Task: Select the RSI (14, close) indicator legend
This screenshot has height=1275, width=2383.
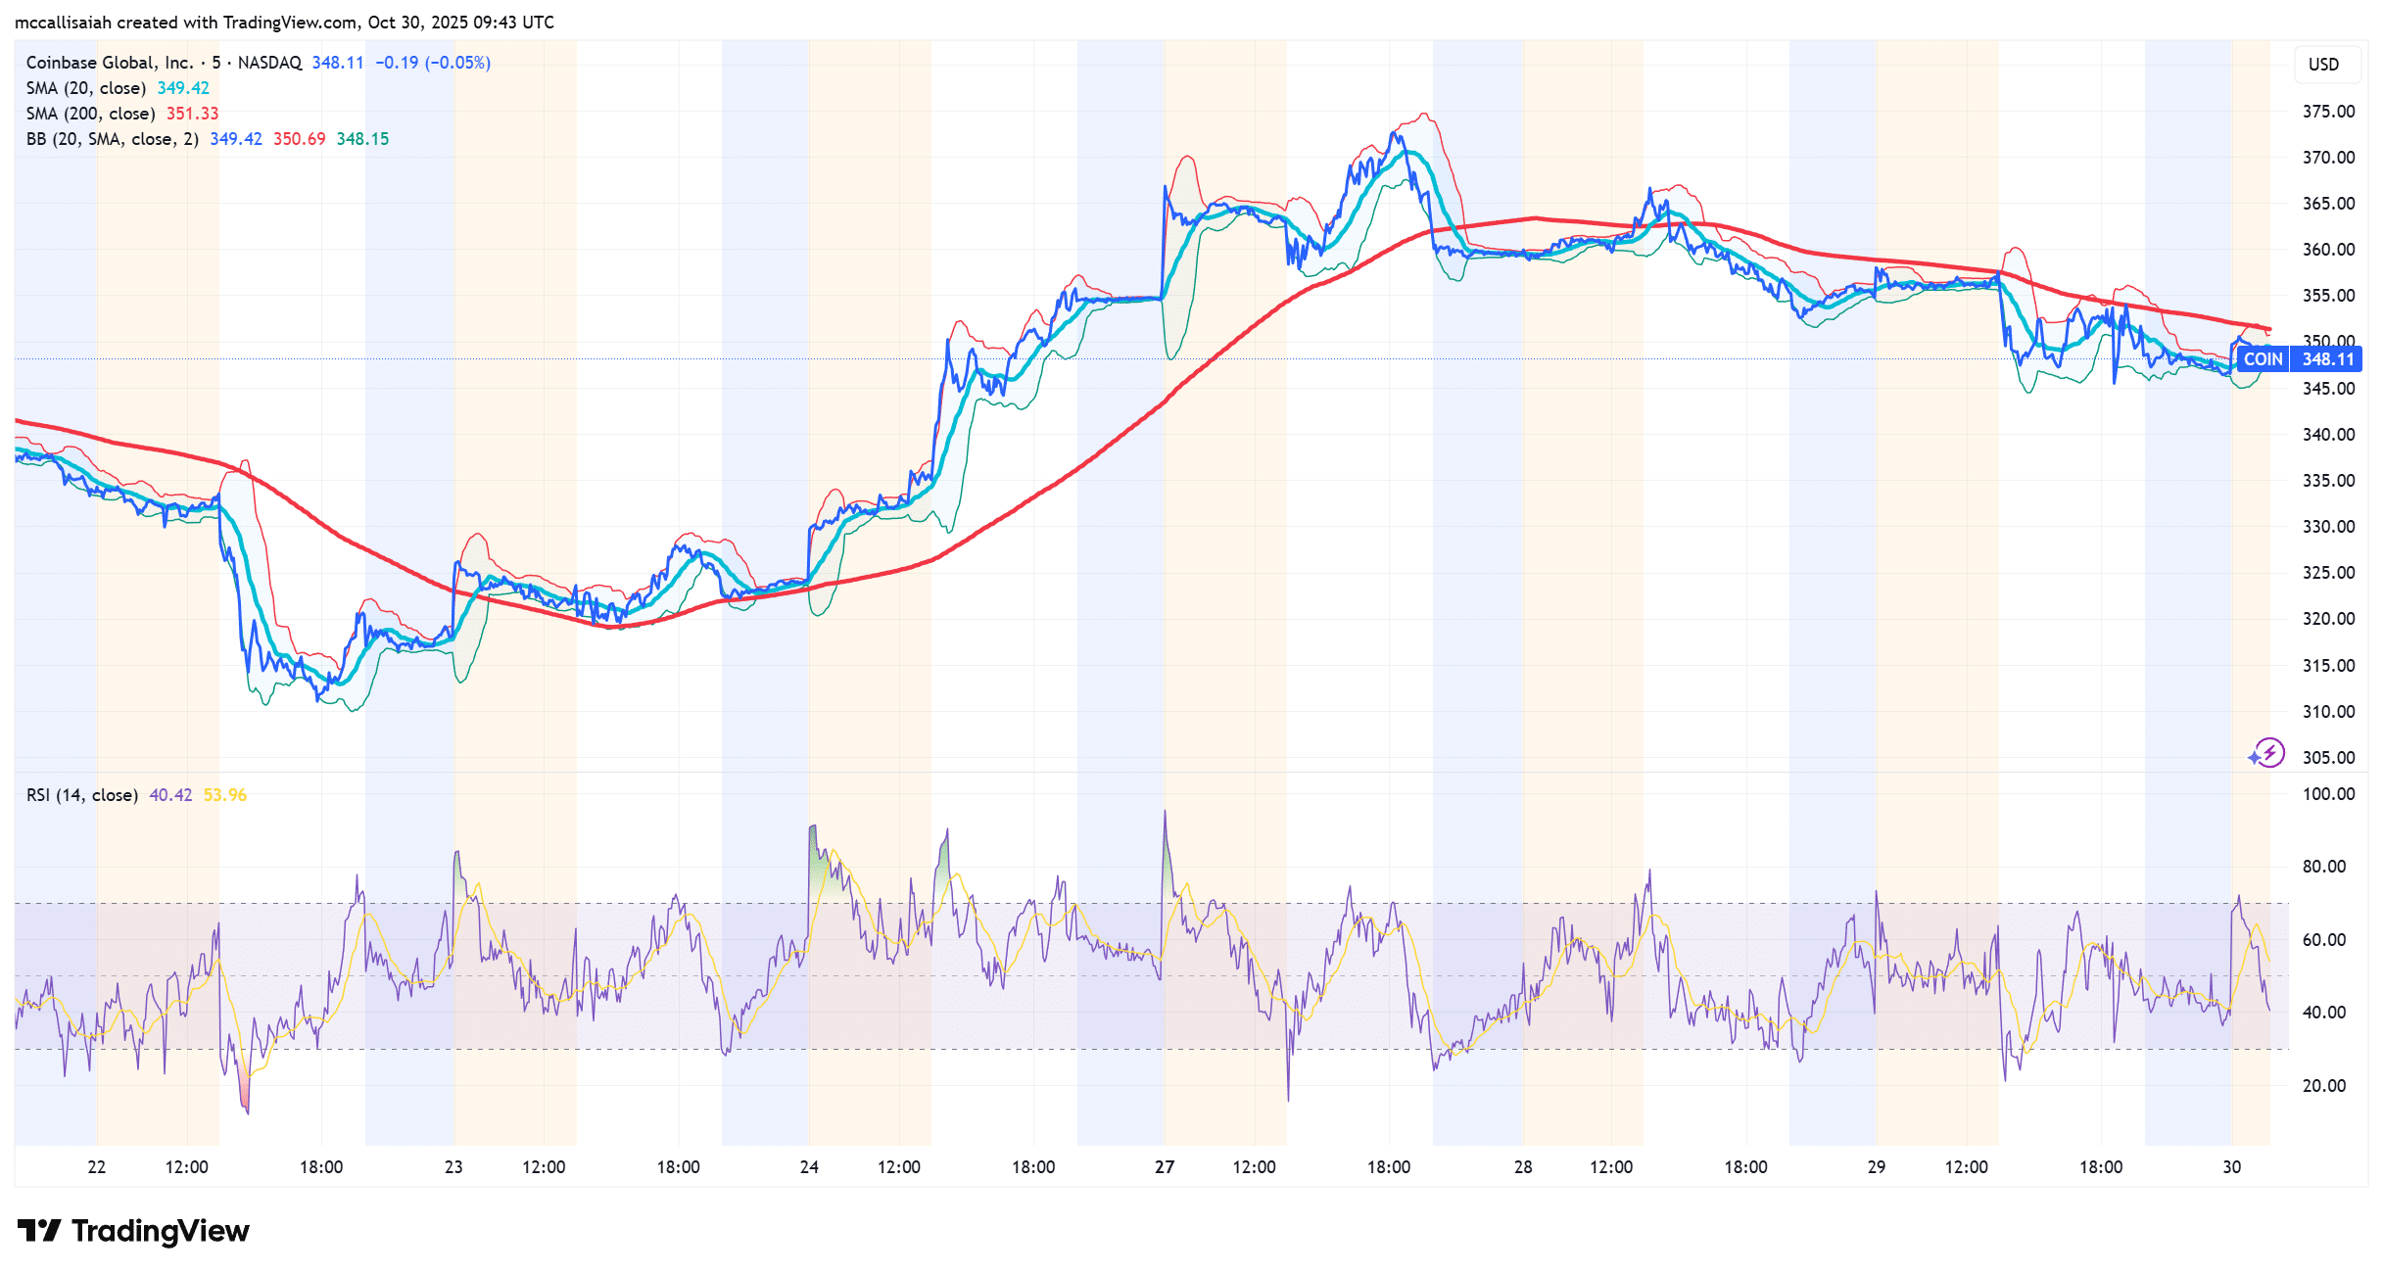Action: (x=81, y=795)
